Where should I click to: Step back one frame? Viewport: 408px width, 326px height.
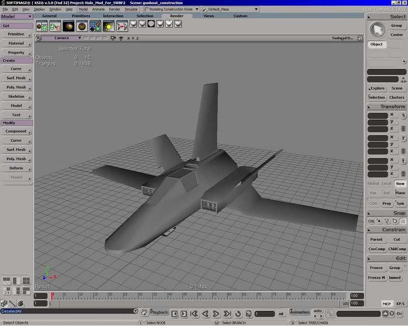coord(174,314)
